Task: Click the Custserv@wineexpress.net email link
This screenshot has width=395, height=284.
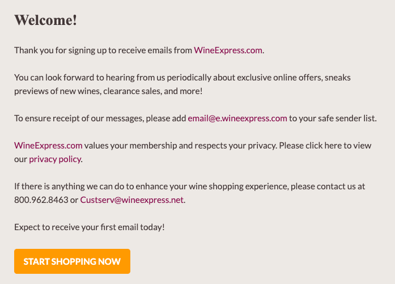Action: pyautogui.click(x=131, y=200)
